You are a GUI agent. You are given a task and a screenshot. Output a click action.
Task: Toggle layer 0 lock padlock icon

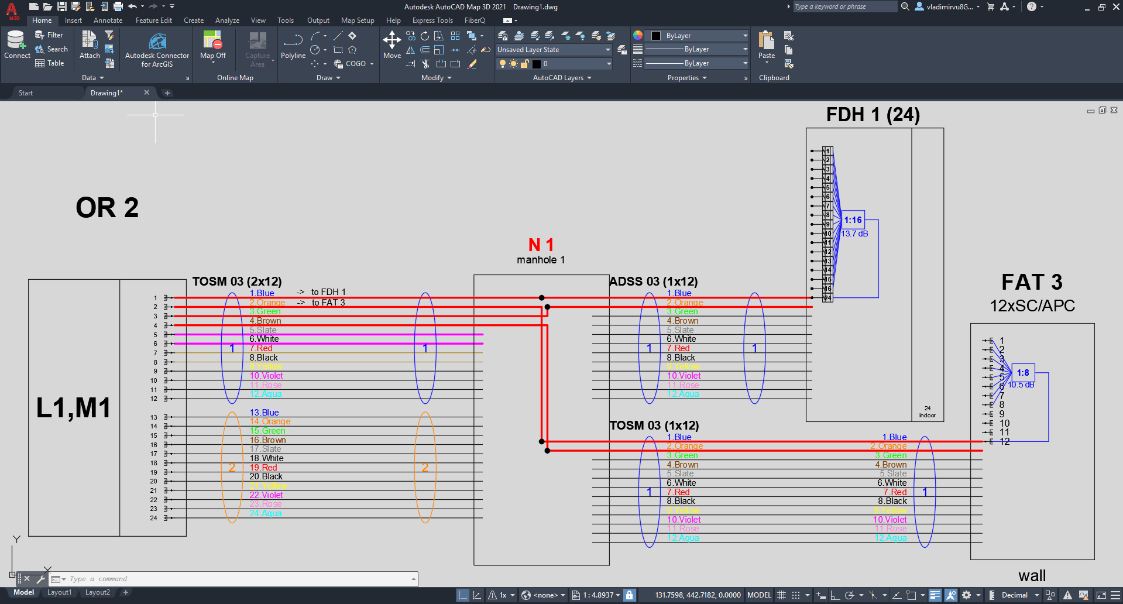tap(524, 64)
